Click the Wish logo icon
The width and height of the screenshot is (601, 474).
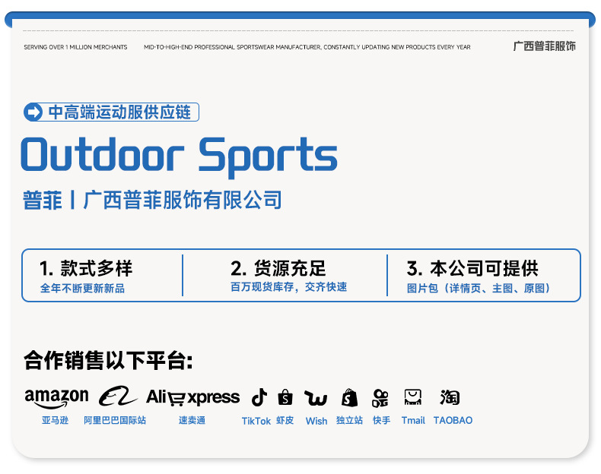pyautogui.click(x=316, y=398)
